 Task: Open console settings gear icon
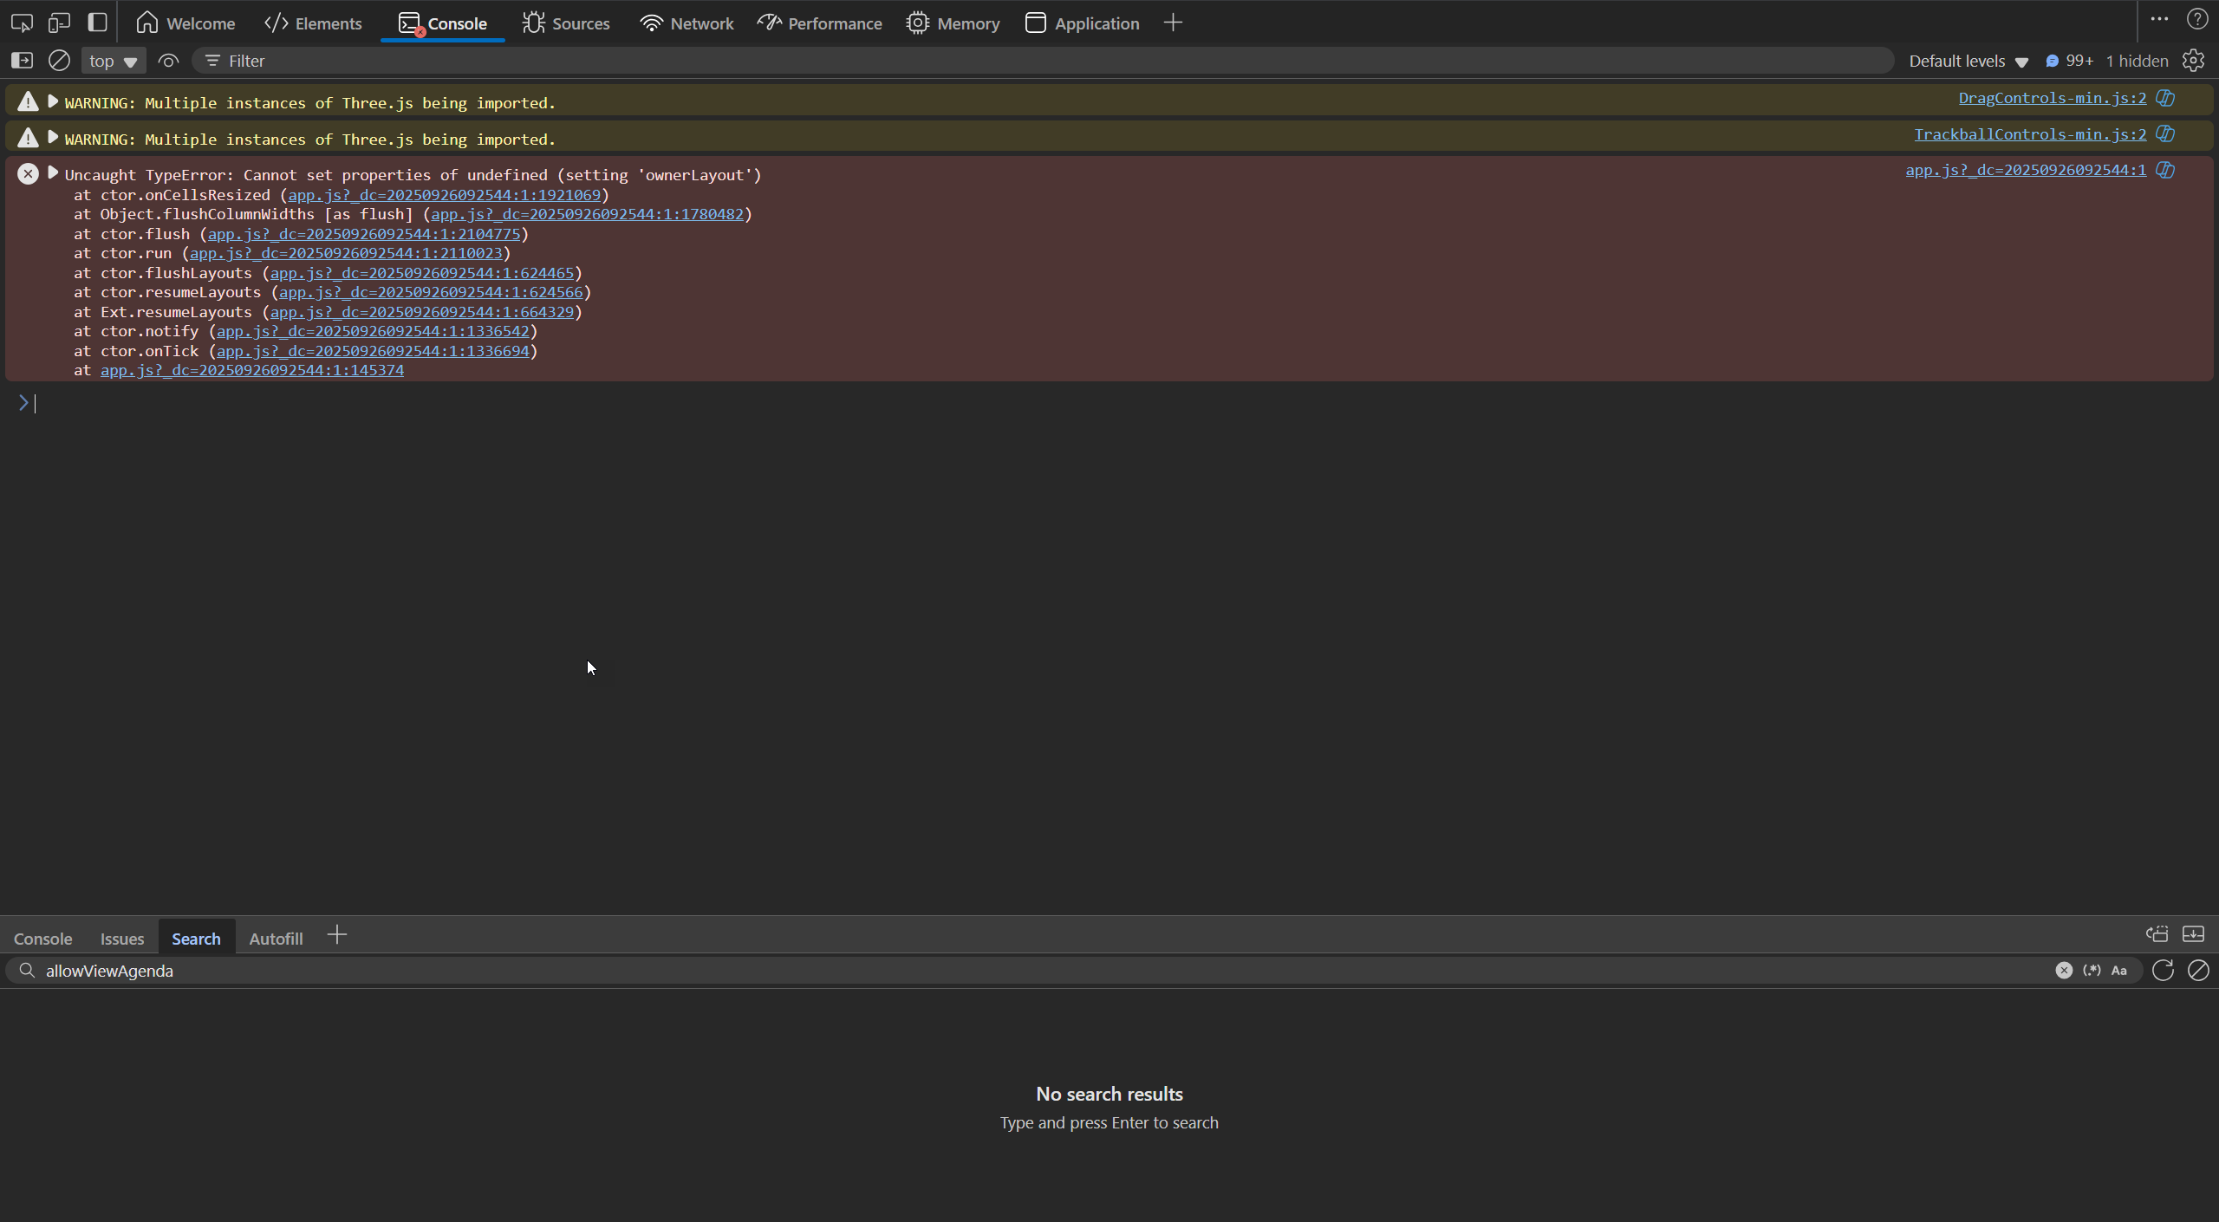coord(2193,61)
